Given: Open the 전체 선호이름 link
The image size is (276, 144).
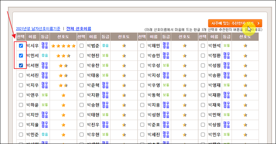Looking at the screenshot, I should pyautogui.click(x=79, y=29).
